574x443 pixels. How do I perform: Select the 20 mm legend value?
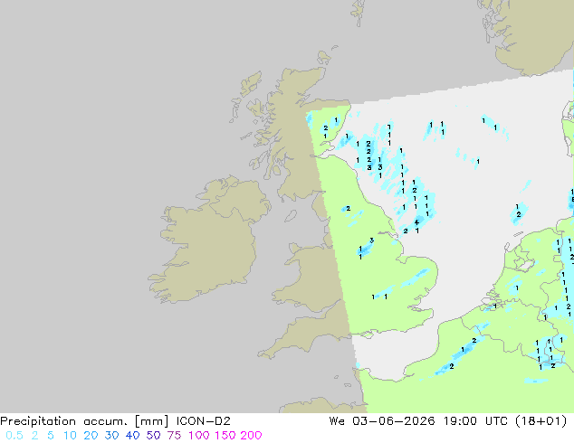point(91,436)
